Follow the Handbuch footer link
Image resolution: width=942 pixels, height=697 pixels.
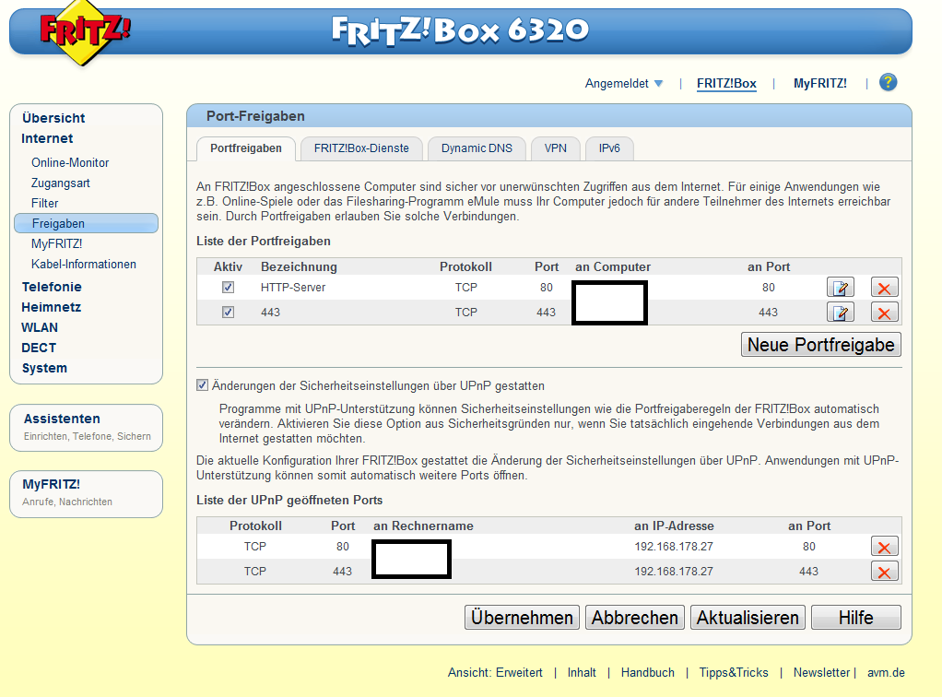click(647, 672)
